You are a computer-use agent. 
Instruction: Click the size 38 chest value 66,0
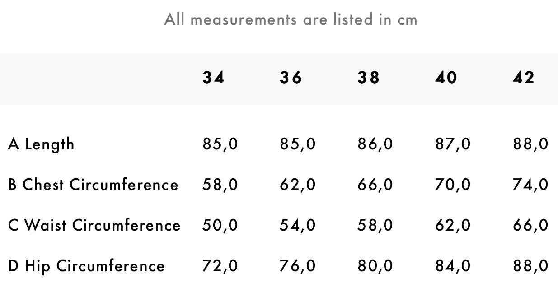tap(375, 185)
